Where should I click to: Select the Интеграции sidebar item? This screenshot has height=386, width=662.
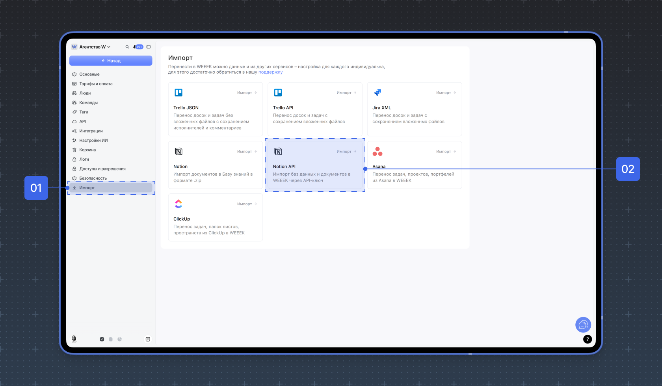(x=91, y=131)
